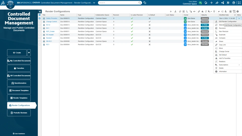
Task: Expand the app title dropdown chevron
Action: [94, 3]
